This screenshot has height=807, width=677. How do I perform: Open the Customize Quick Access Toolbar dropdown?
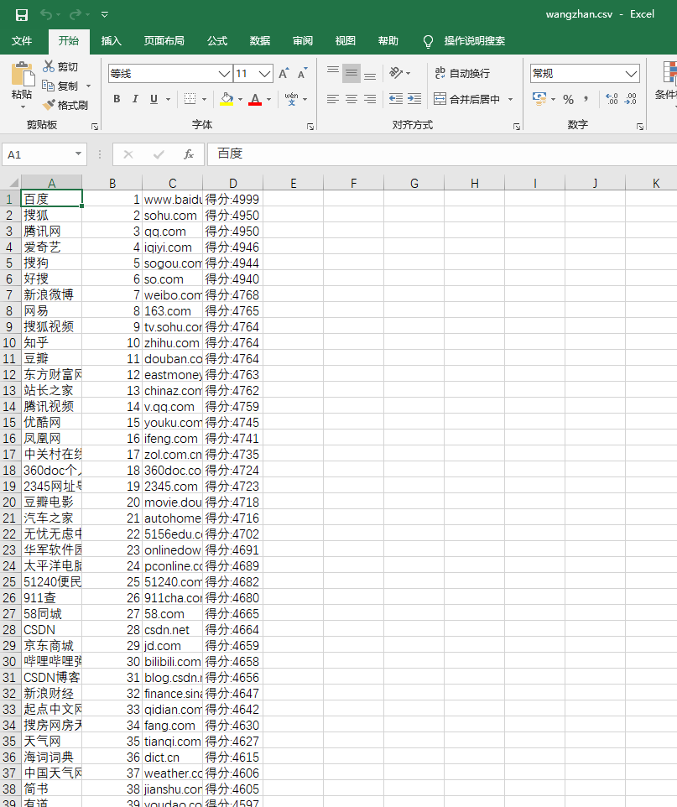pos(105,15)
